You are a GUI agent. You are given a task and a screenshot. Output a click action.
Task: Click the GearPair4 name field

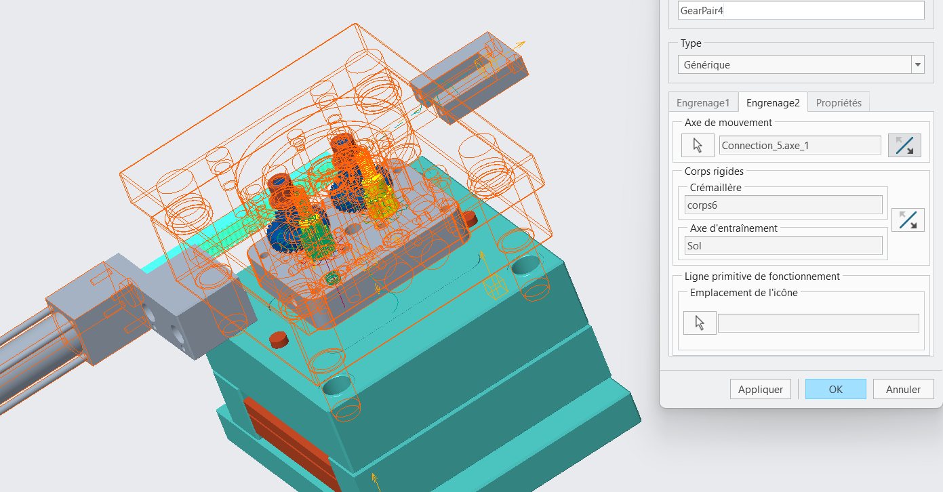point(801,10)
